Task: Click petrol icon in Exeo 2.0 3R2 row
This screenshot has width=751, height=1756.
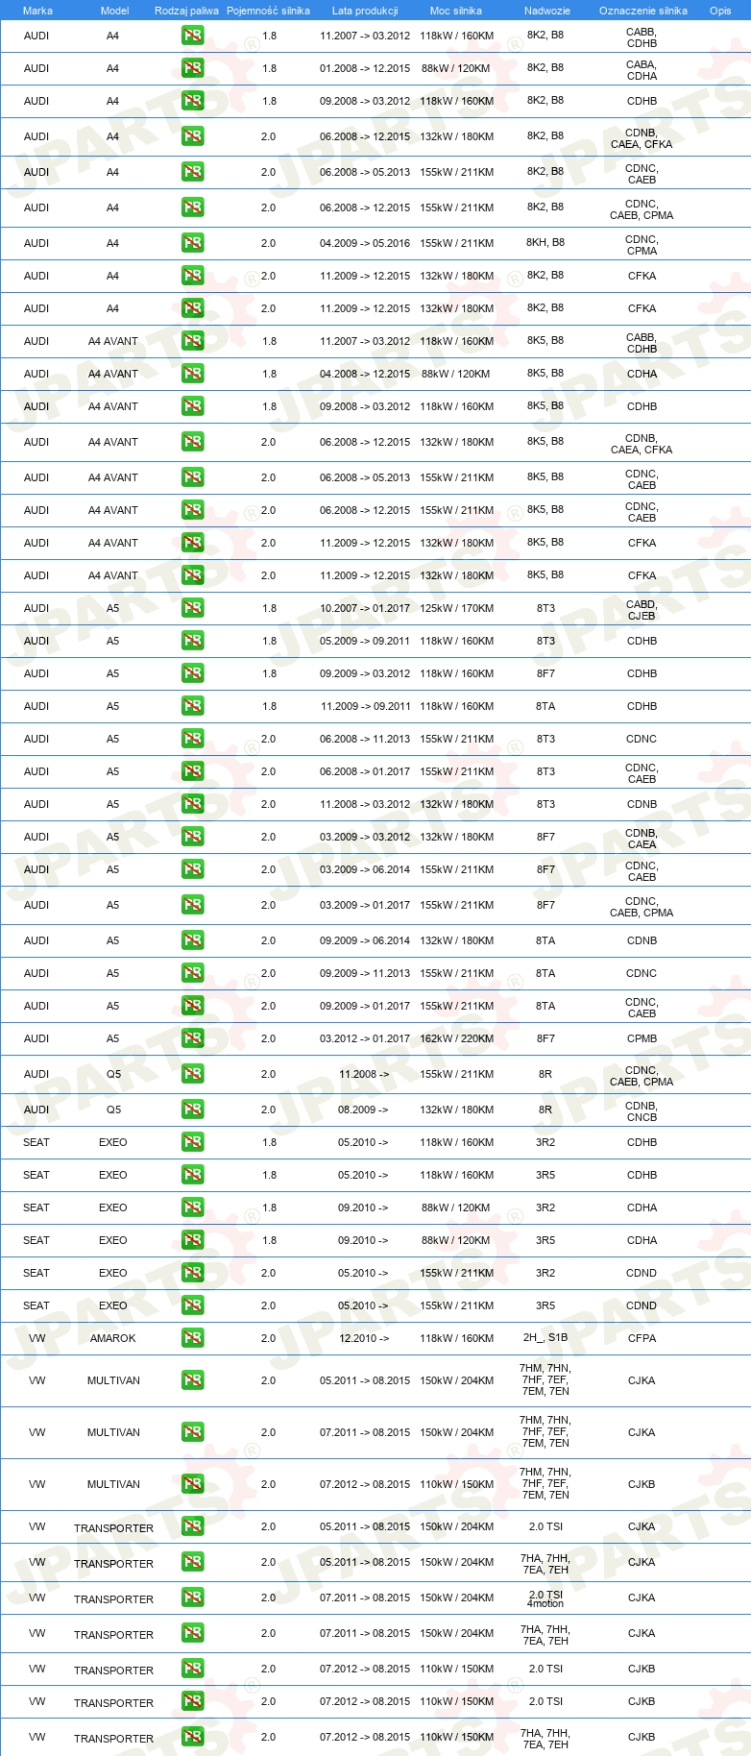Action: (x=193, y=1273)
